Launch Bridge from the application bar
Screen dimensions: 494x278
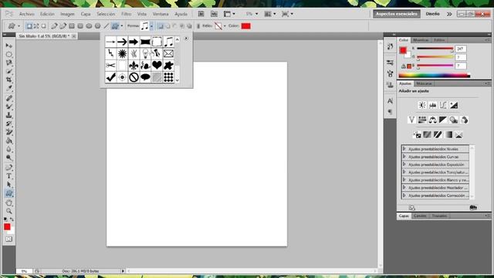coord(201,14)
